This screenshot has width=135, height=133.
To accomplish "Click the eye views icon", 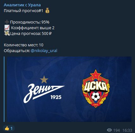I will (x=109, y=130).
